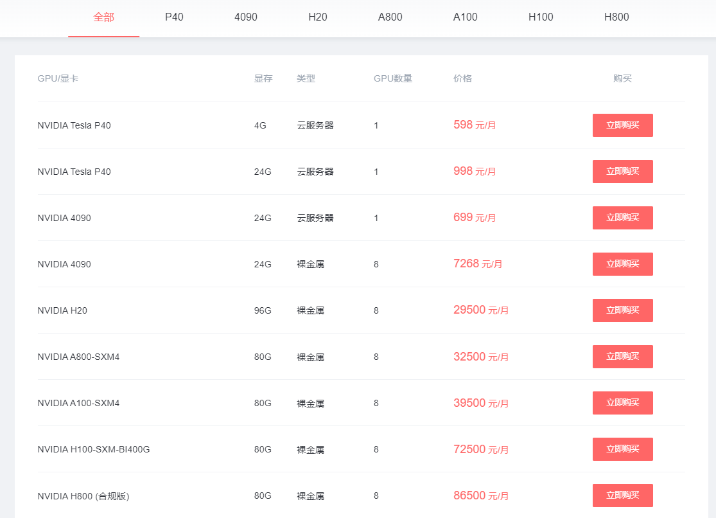
Task: Click the 86500 元/月 price
Action: pyautogui.click(x=481, y=496)
